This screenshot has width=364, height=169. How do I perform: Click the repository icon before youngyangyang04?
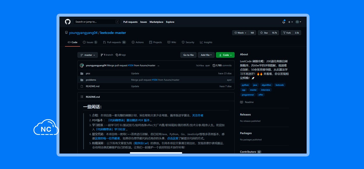tap(66, 33)
